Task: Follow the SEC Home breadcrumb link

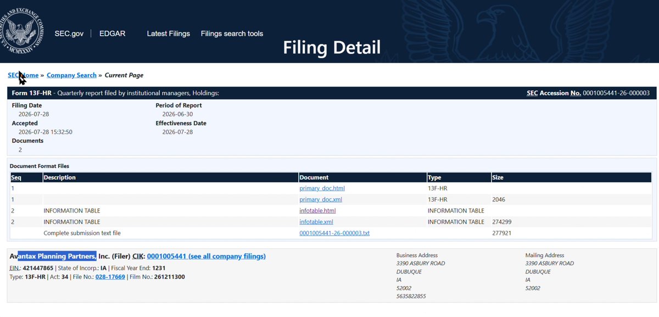Action: [x=23, y=75]
